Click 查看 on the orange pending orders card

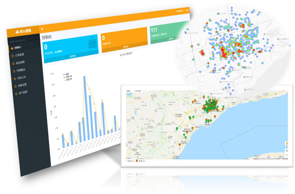click(x=126, y=47)
